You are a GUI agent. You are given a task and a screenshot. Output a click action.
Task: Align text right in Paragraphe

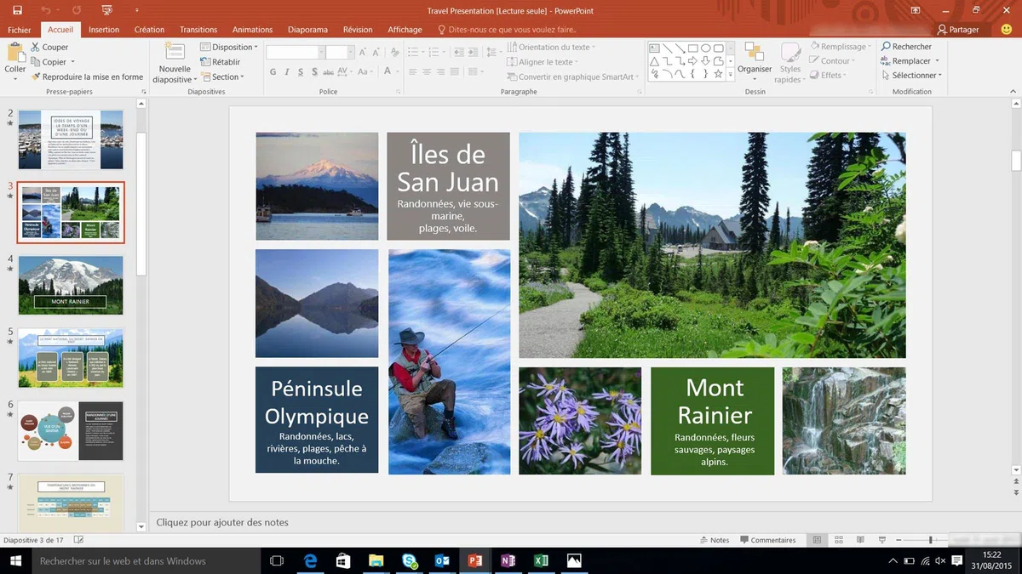point(441,72)
